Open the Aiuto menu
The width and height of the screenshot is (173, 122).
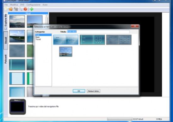45,5
